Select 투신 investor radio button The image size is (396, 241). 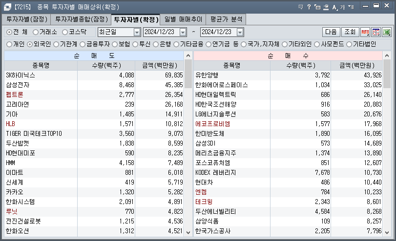pyautogui.click(x=135, y=44)
